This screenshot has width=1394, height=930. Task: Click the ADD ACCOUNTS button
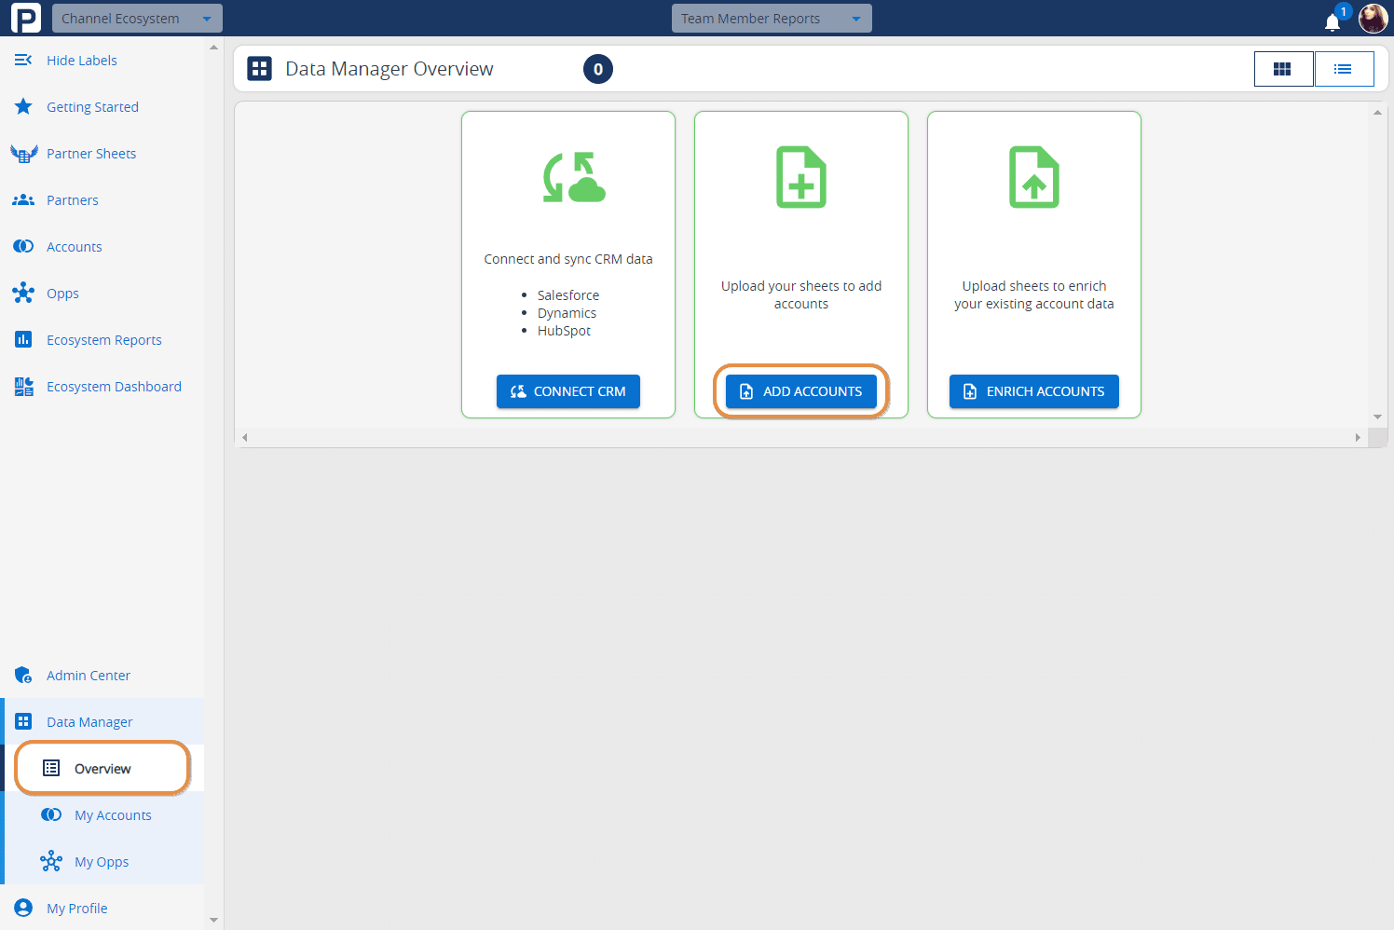(800, 390)
